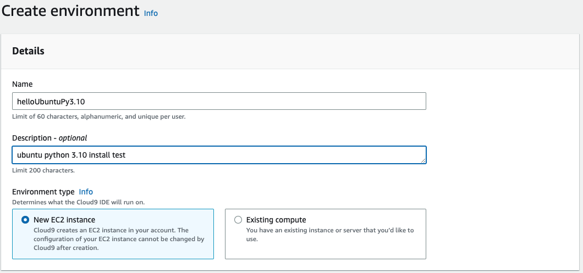
Task: Click the "Limit of 60 characters" hint text
Action: click(x=98, y=116)
